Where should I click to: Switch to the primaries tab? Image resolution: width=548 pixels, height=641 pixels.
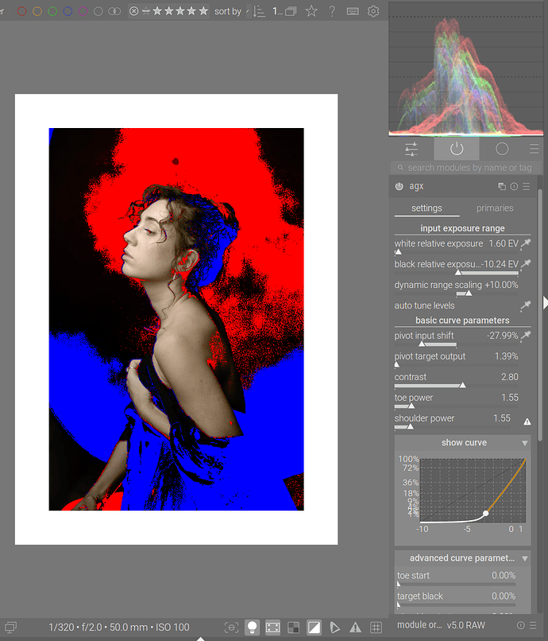(x=494, y=208)
